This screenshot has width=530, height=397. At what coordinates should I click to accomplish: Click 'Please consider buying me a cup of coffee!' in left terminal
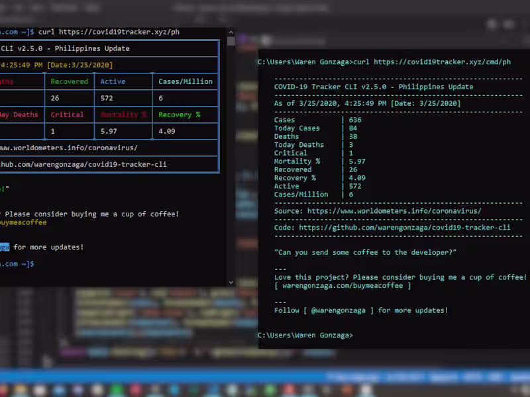[x=91, y=214]
